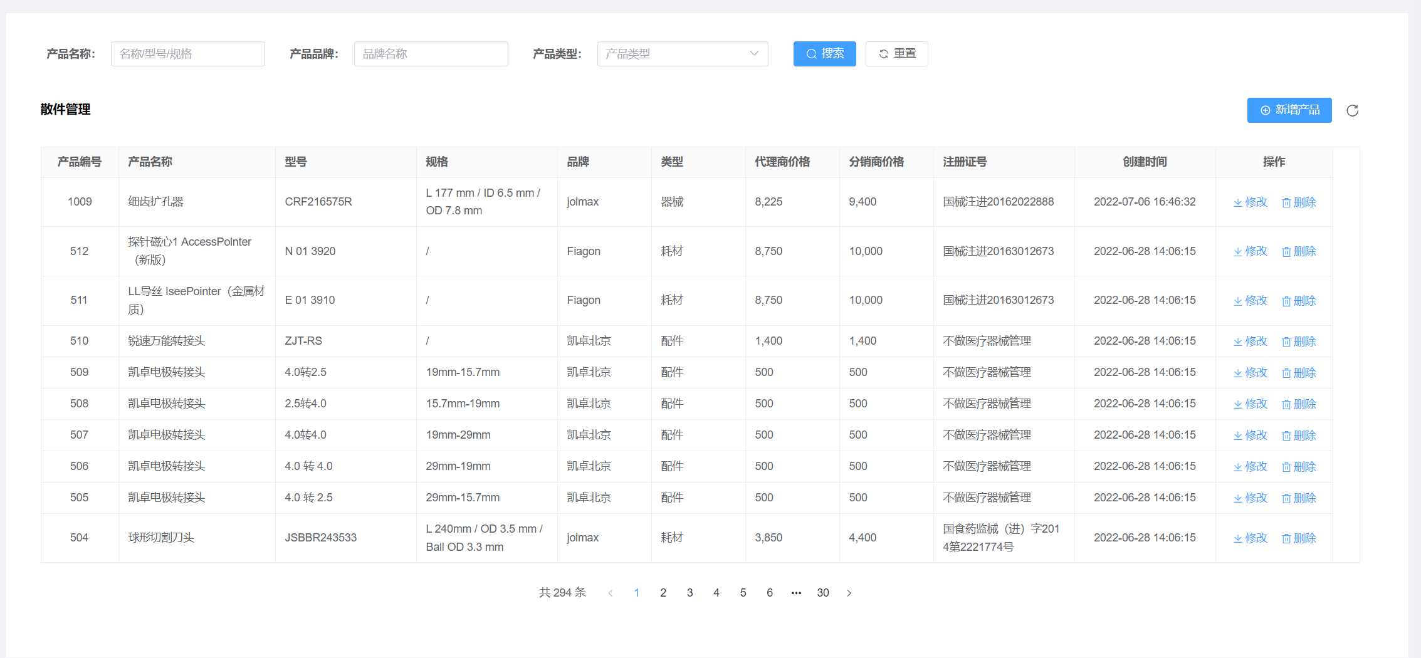Viewport: 1421px width, 658px height.
Task: Click 删除 for product 506
Action: 1299,467
